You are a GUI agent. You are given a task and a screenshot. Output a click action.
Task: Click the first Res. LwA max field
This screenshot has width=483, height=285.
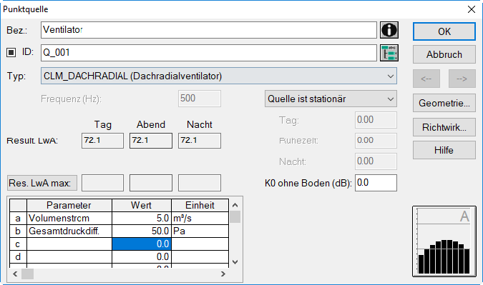[102, 183]
